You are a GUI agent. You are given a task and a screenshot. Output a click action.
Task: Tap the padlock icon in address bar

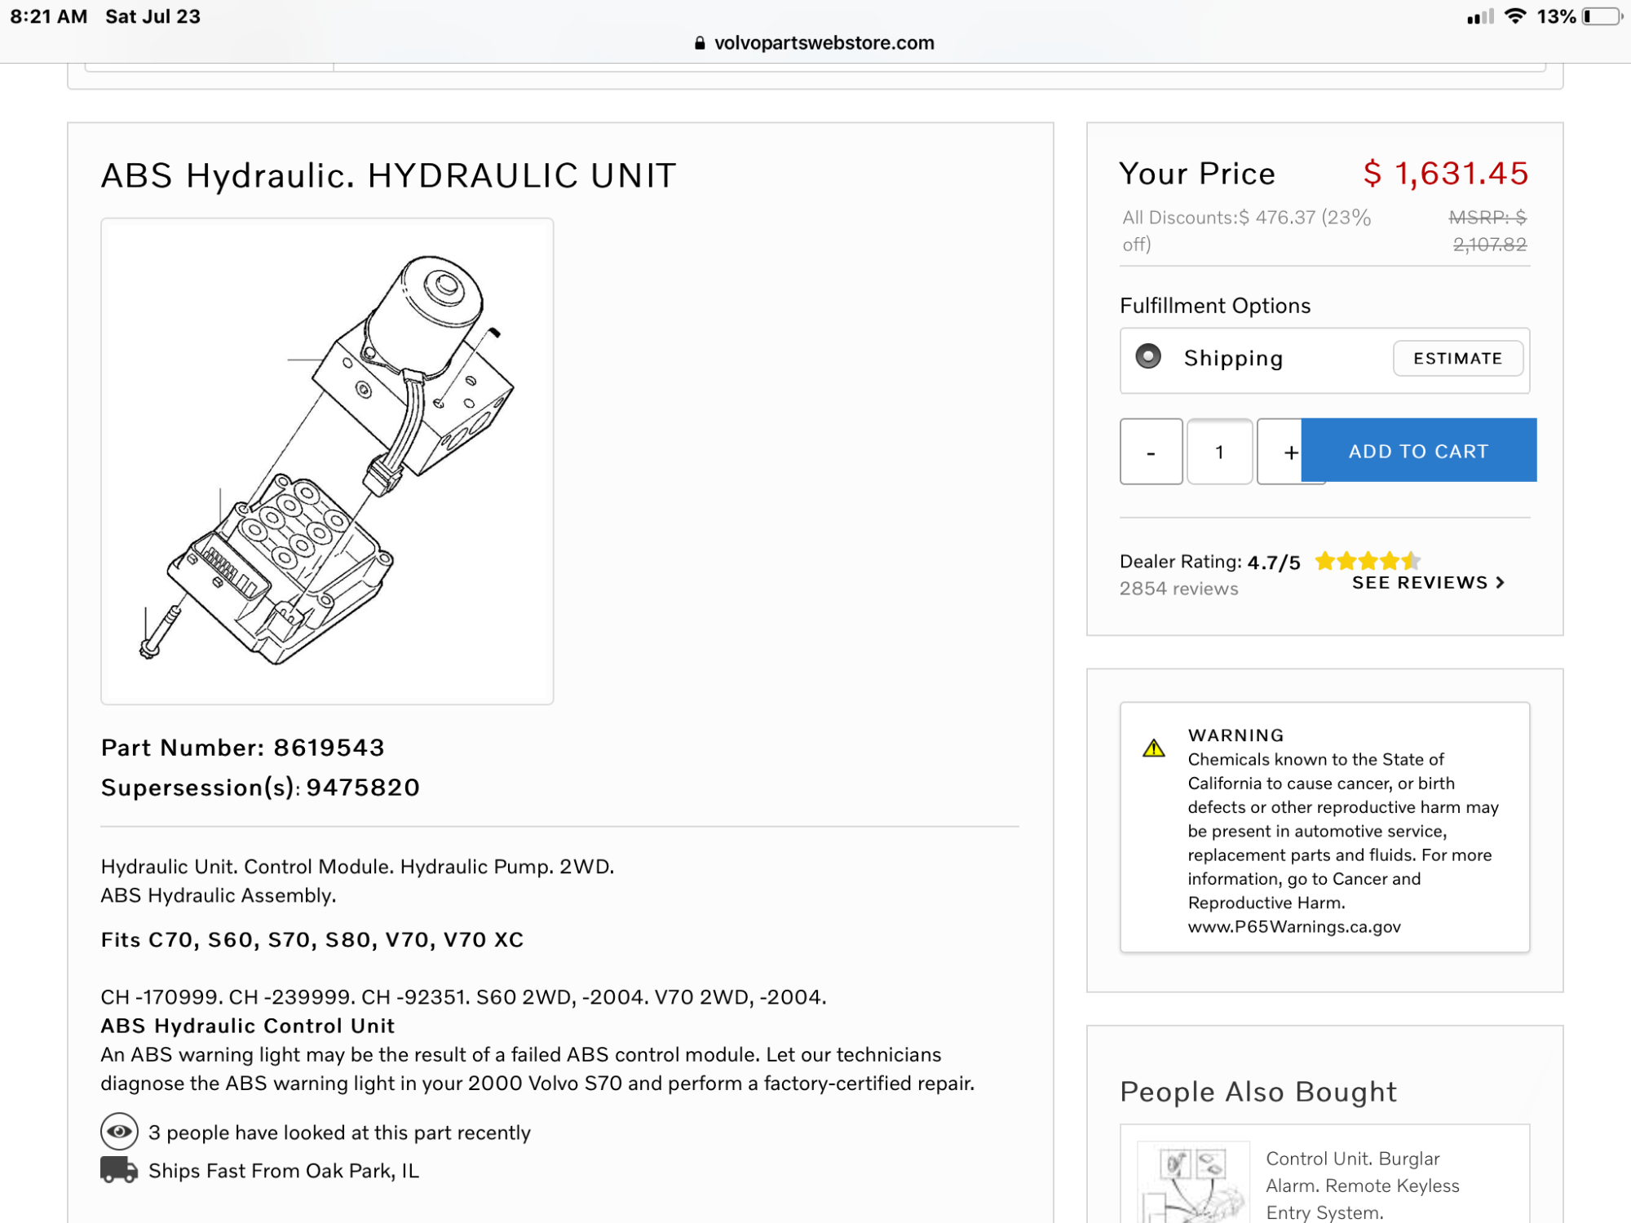tap(700, 43)
